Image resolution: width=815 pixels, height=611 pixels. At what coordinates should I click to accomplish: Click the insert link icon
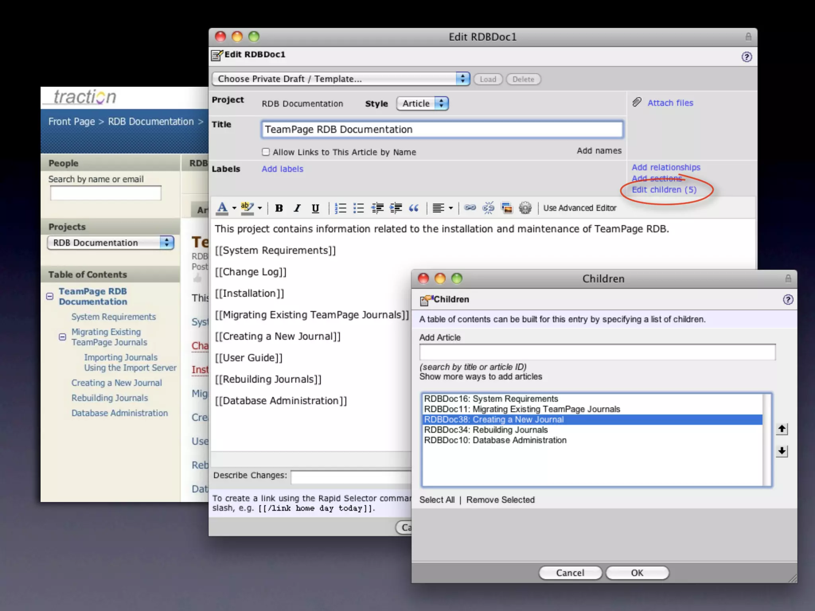(x=470, y=208)
